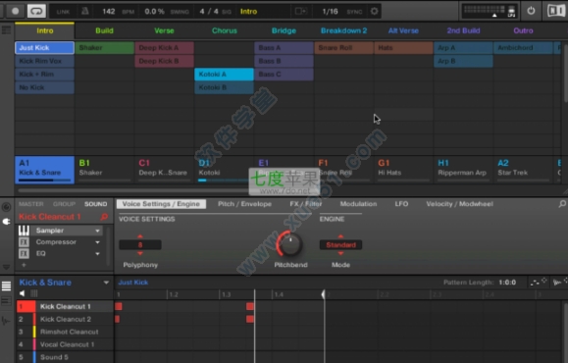The width and height of the screenshot is (568, 363).
Task: Click the Pattern Length 1:0:0 value
Action: click(507, 283)
